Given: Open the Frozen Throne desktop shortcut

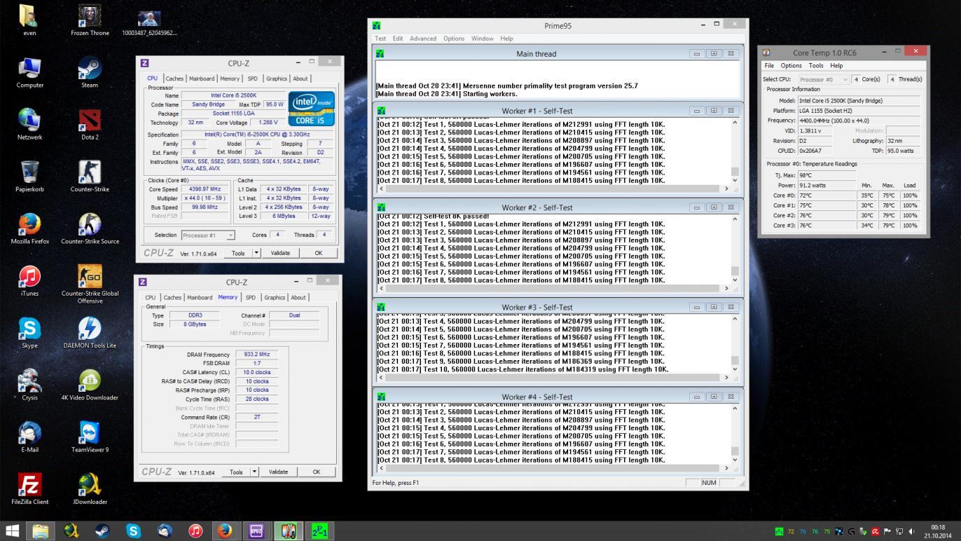Looking at the screenshot, I should click(x=90, y=20).
